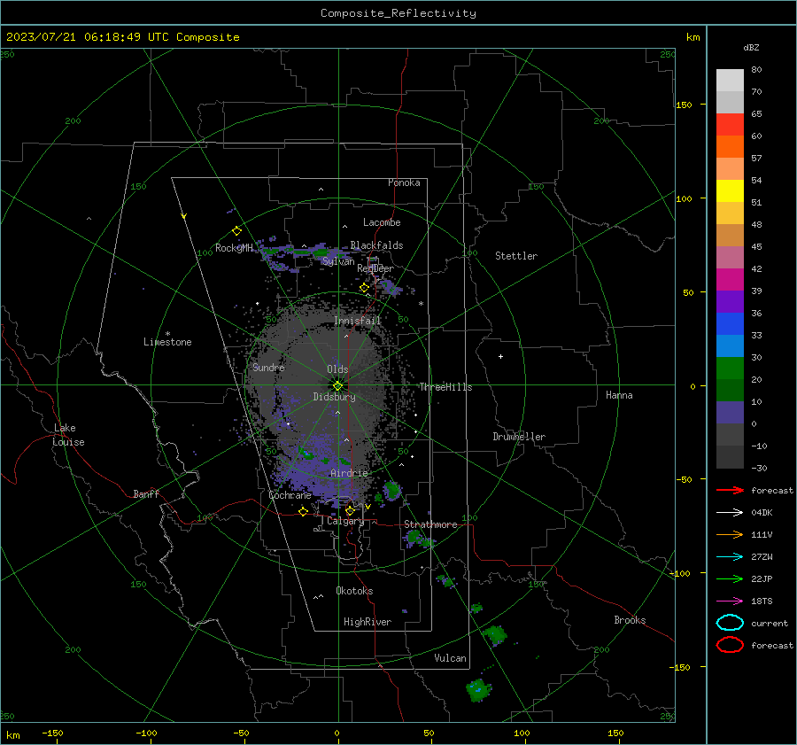Click the 'current' legend label

coord(770,624)
